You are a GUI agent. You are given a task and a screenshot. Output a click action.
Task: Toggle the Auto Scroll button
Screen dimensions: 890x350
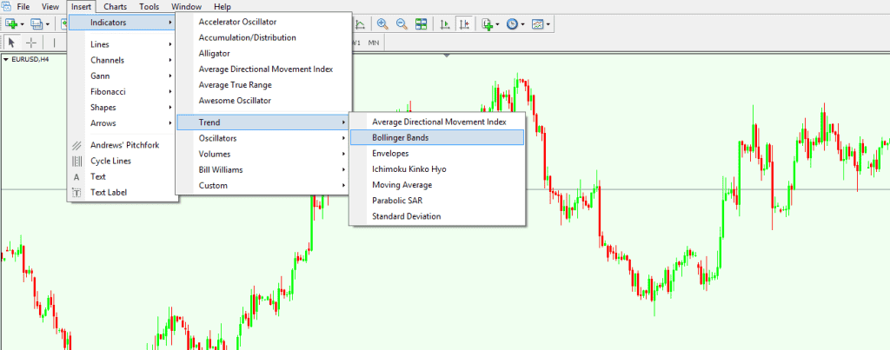click(444, 23)
